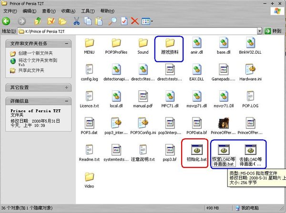Click the 转到 Go button
286x213 pixels.
coord(273,31)
